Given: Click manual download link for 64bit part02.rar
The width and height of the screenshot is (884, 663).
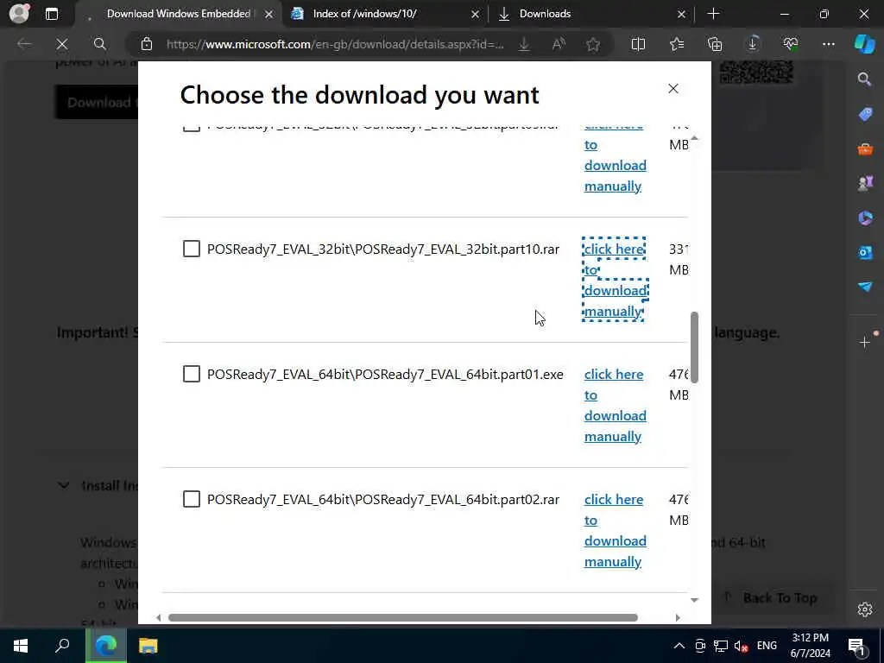Looking at the screenshot, I should pyautogui.click(x=615, y=531).
